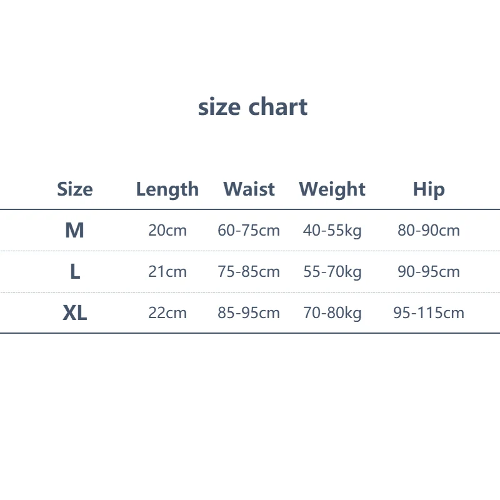This screenshot has height=500, width=500.
Task: Click the Length column header
Action: (x=167, y=189)
